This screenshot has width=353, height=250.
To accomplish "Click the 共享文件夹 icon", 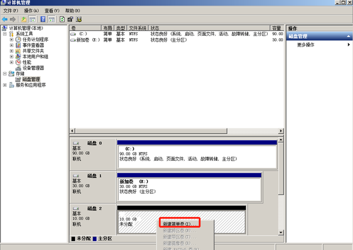I will [x=18, y=51].
